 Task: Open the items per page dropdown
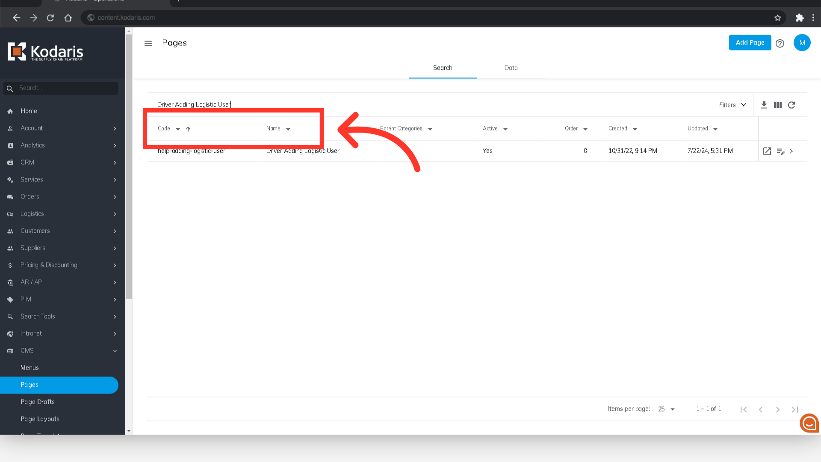666,409
